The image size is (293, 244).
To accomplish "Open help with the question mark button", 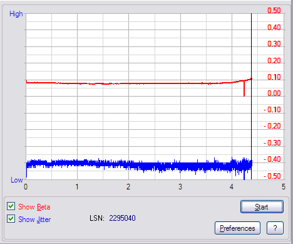I will pos(275,228).
